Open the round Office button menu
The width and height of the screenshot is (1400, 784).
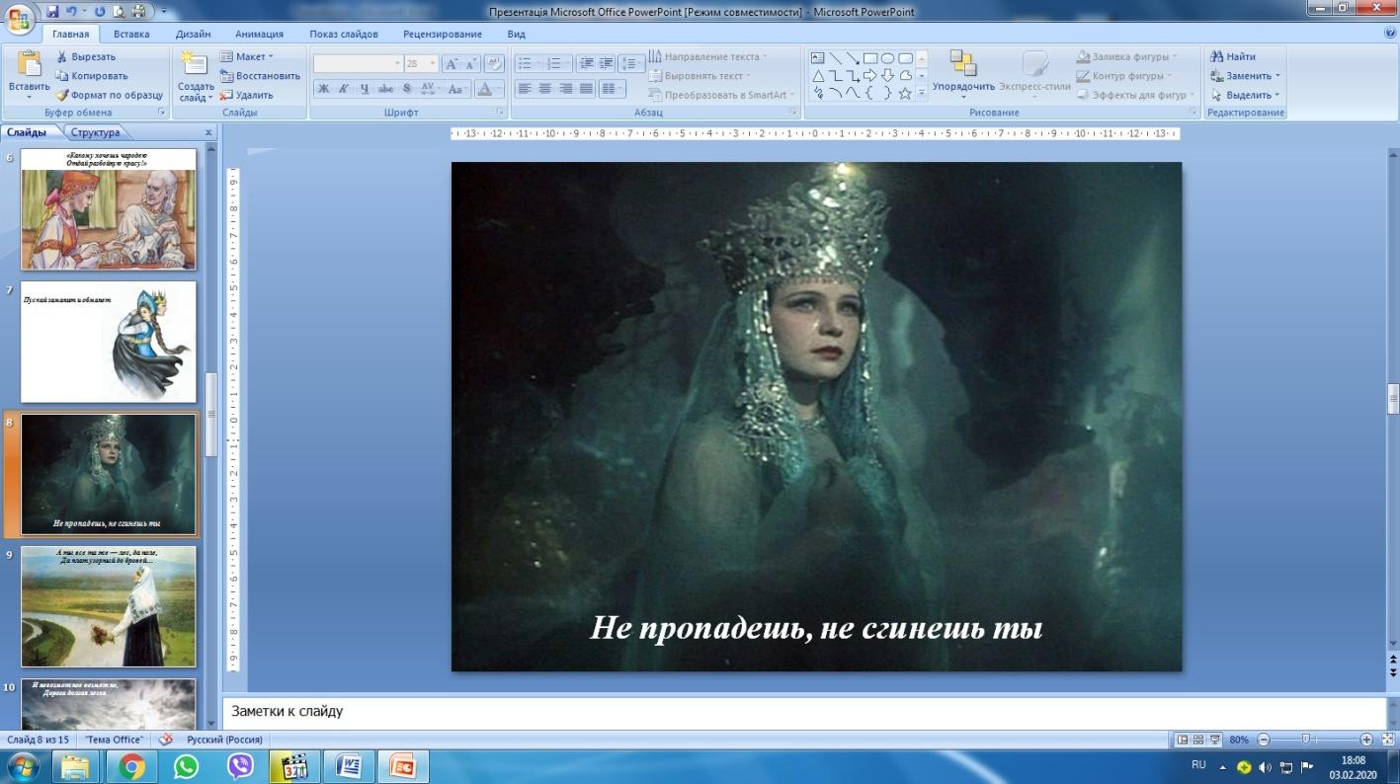click(x=19, y=18)
